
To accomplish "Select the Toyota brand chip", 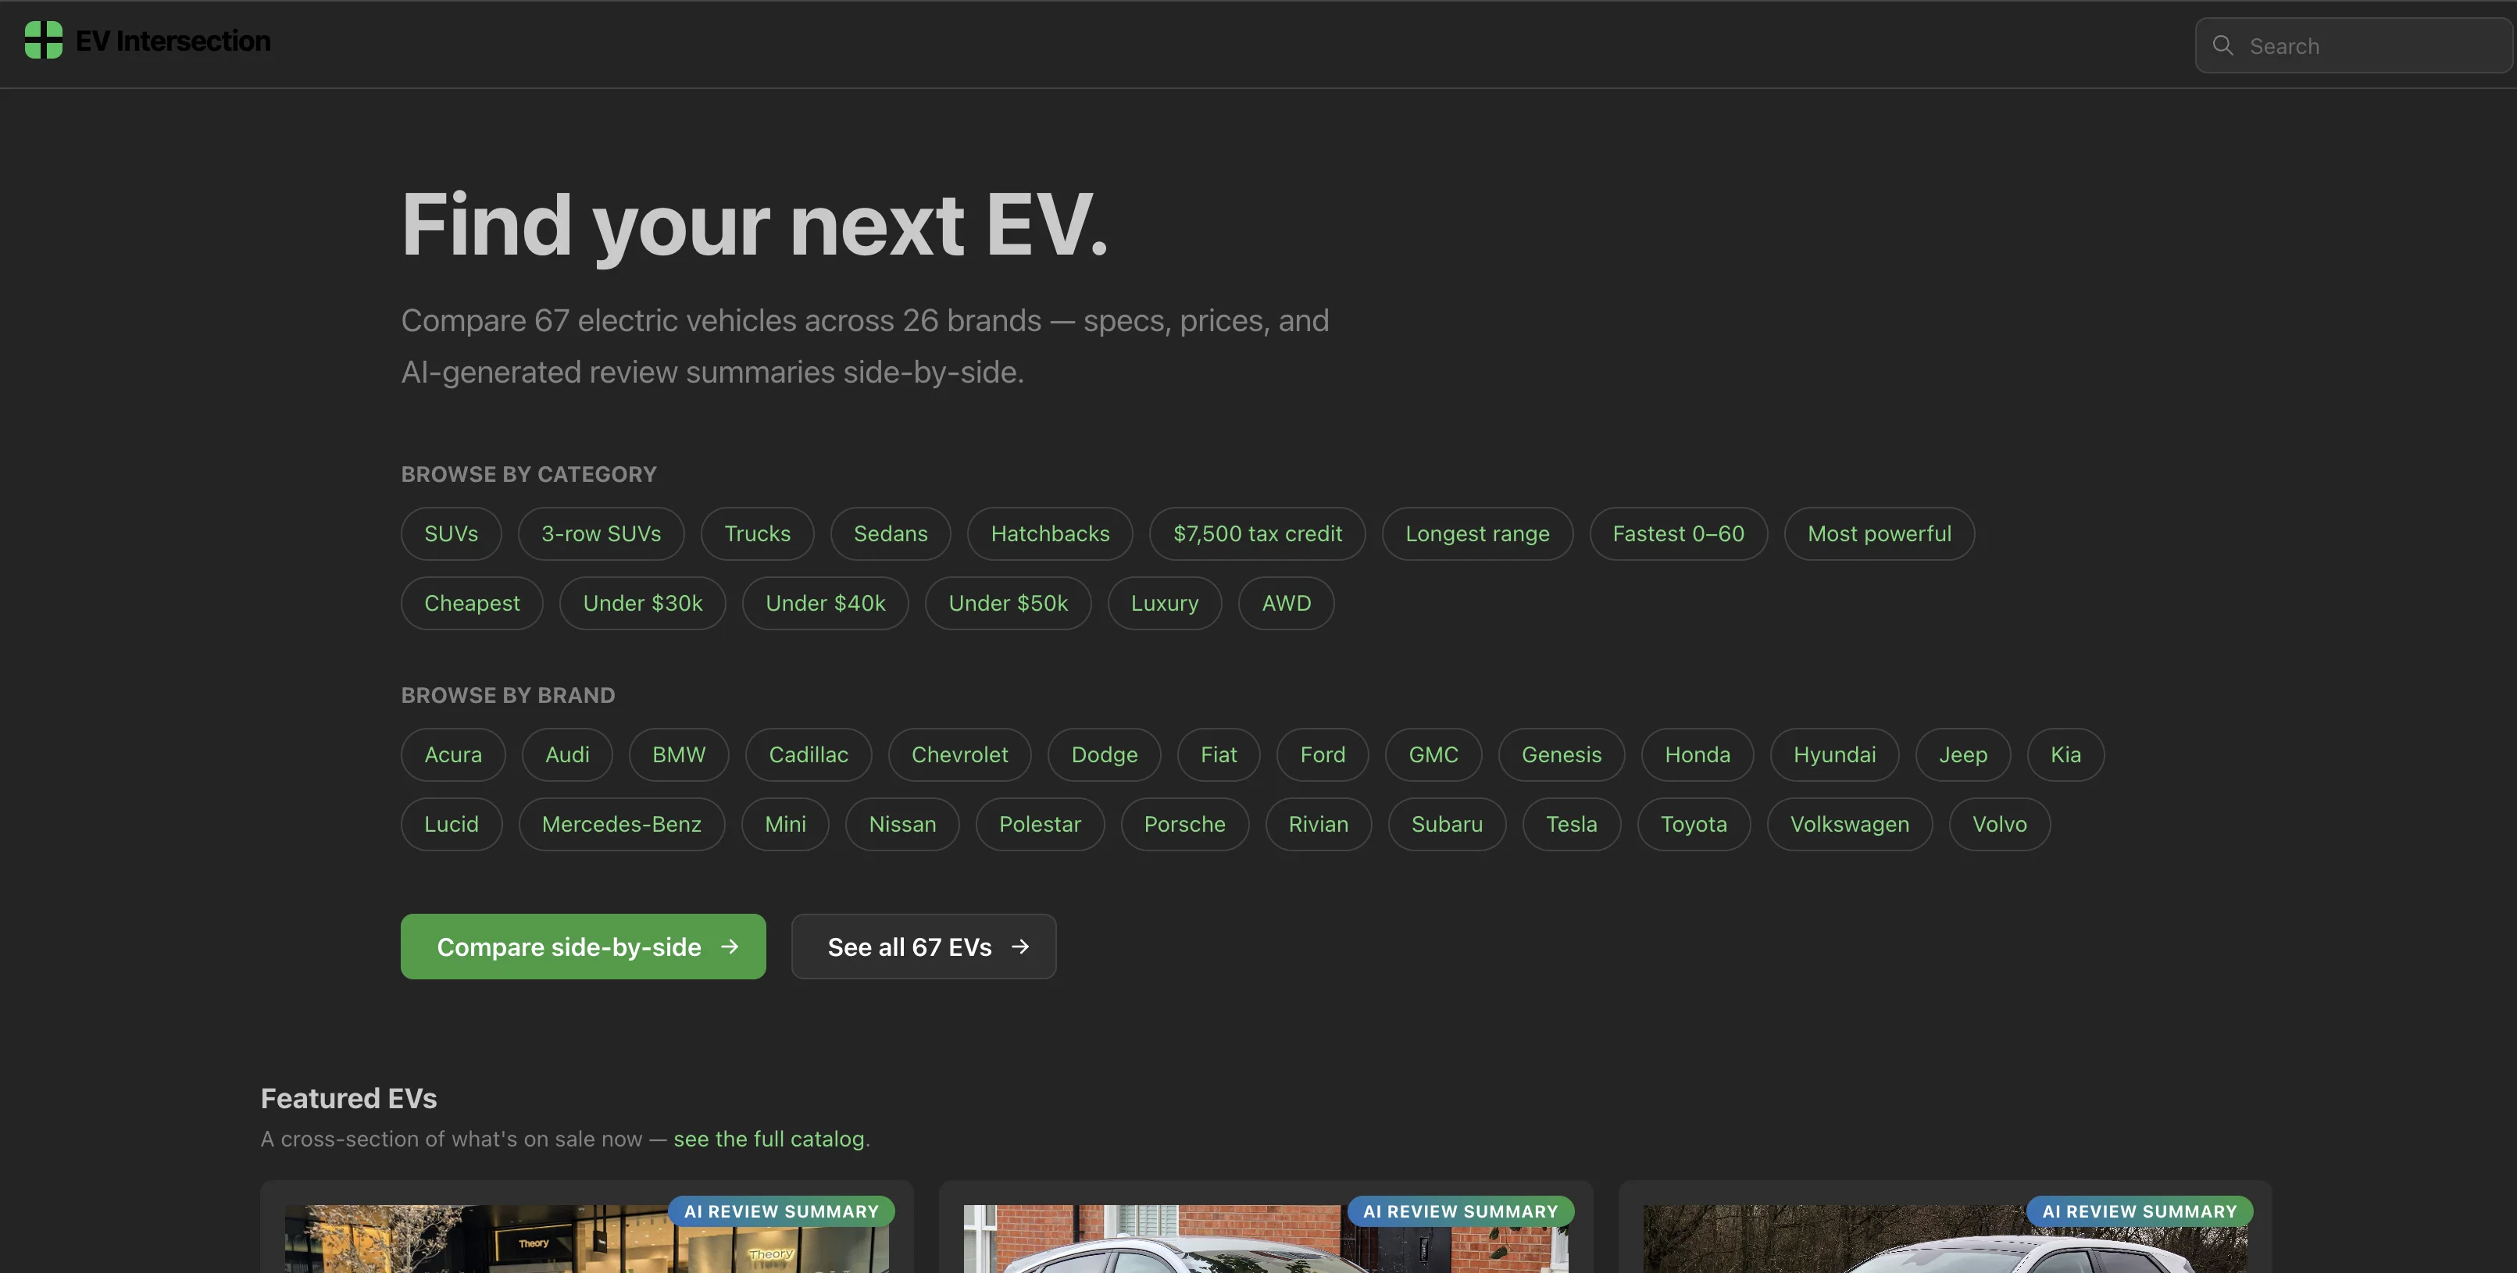I will [1694, 824].
